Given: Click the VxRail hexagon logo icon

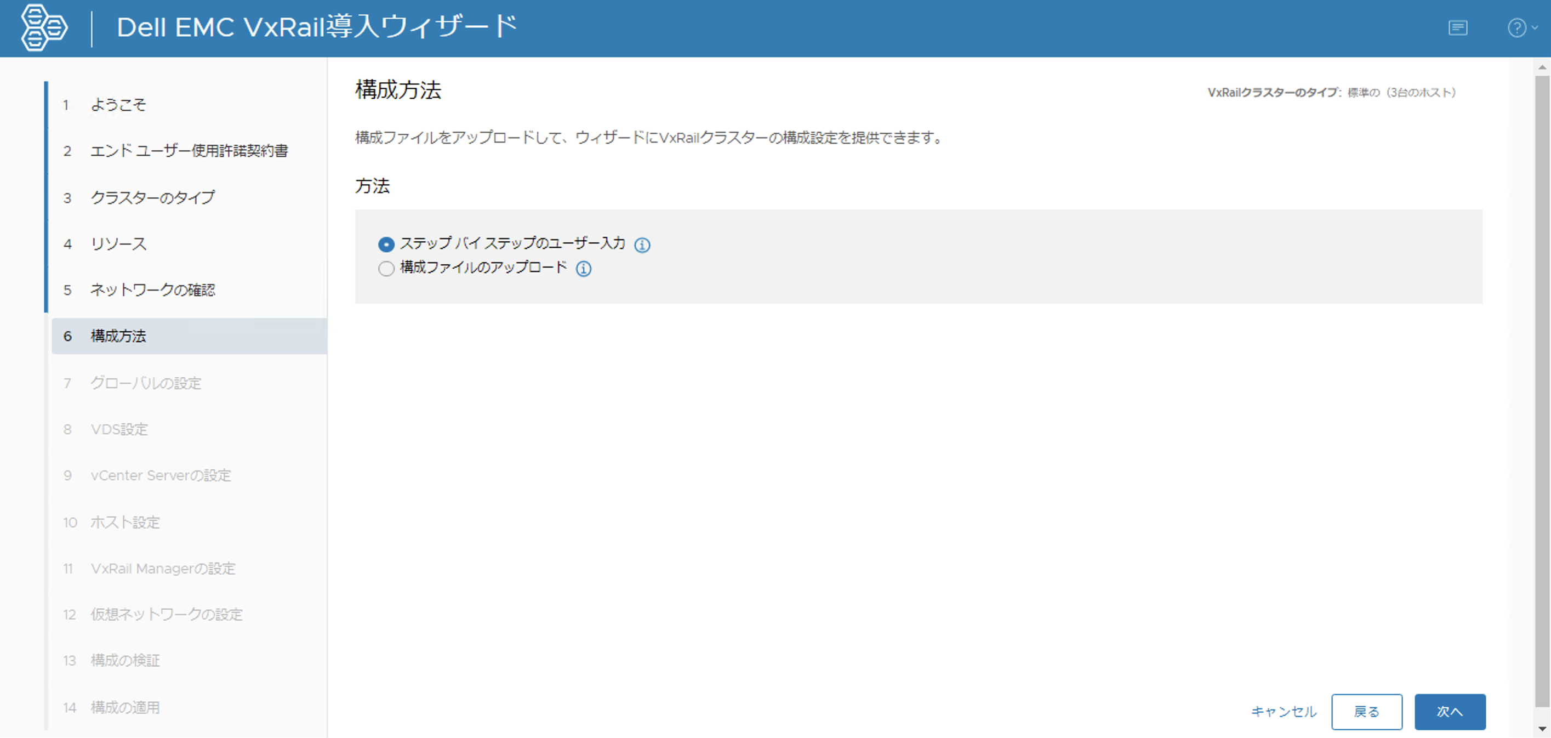Looking at the screenshot, I should click(x=43, y=28).
